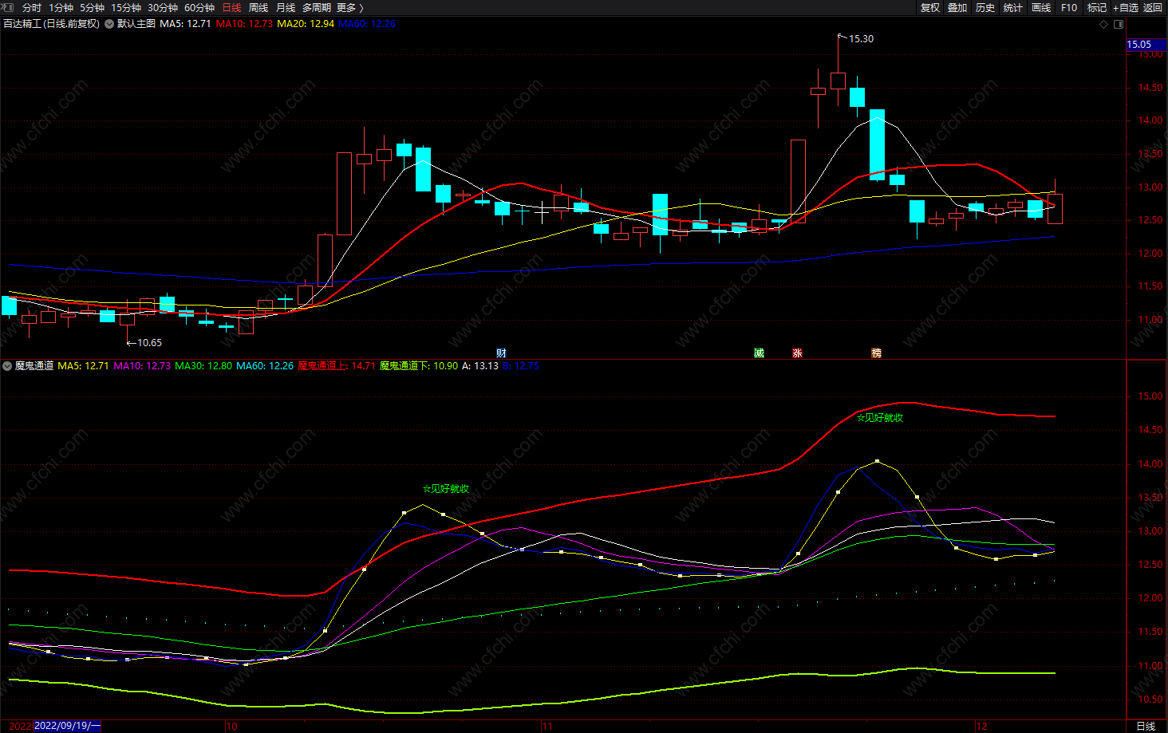
Task: Click the diamond icon above the price axis
Action: tap(1104, 24)
